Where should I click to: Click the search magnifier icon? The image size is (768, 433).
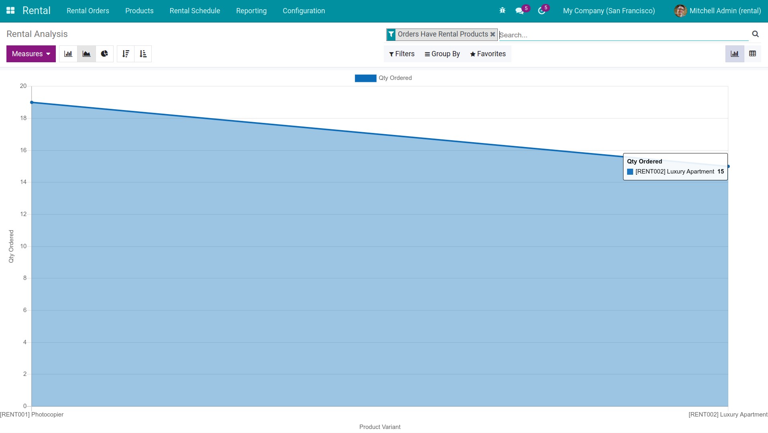tap(755, 34)
